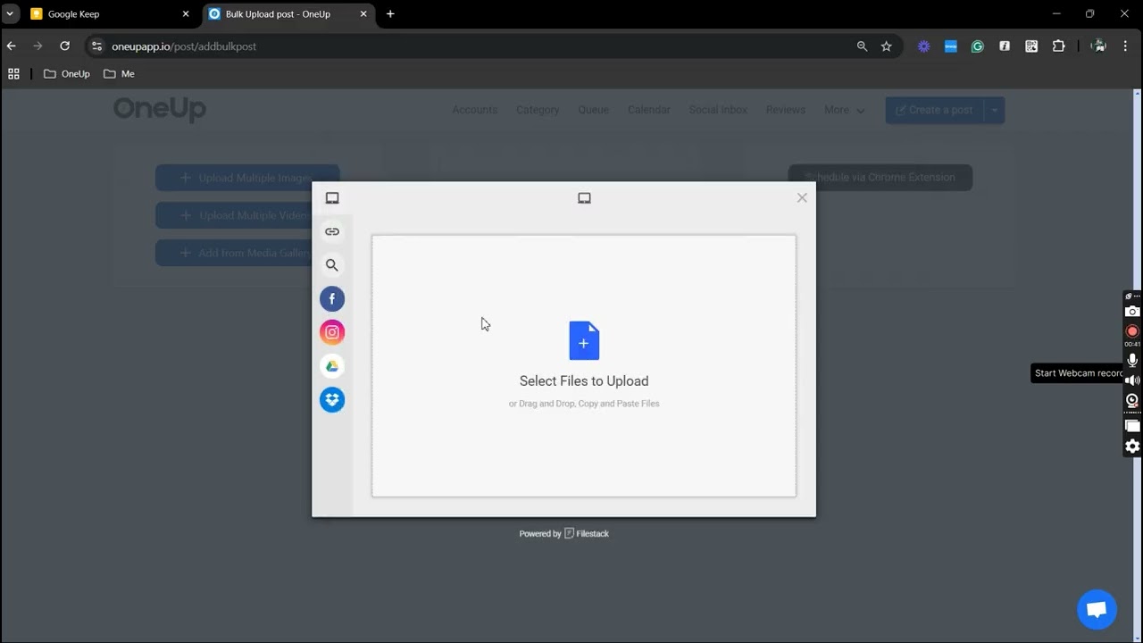
Task: Open the QR code extension
Action: pos(1031,46)
